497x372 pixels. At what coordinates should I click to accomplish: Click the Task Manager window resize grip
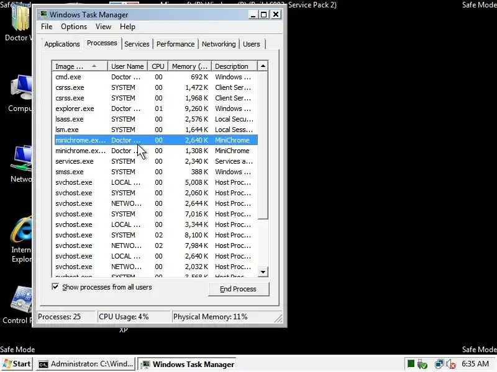278,318
